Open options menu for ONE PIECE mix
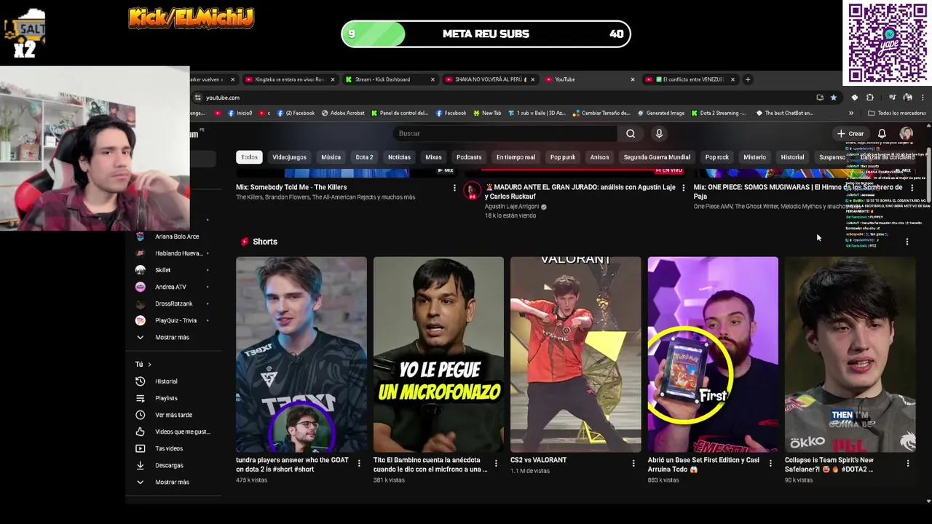 coord(912,188)
